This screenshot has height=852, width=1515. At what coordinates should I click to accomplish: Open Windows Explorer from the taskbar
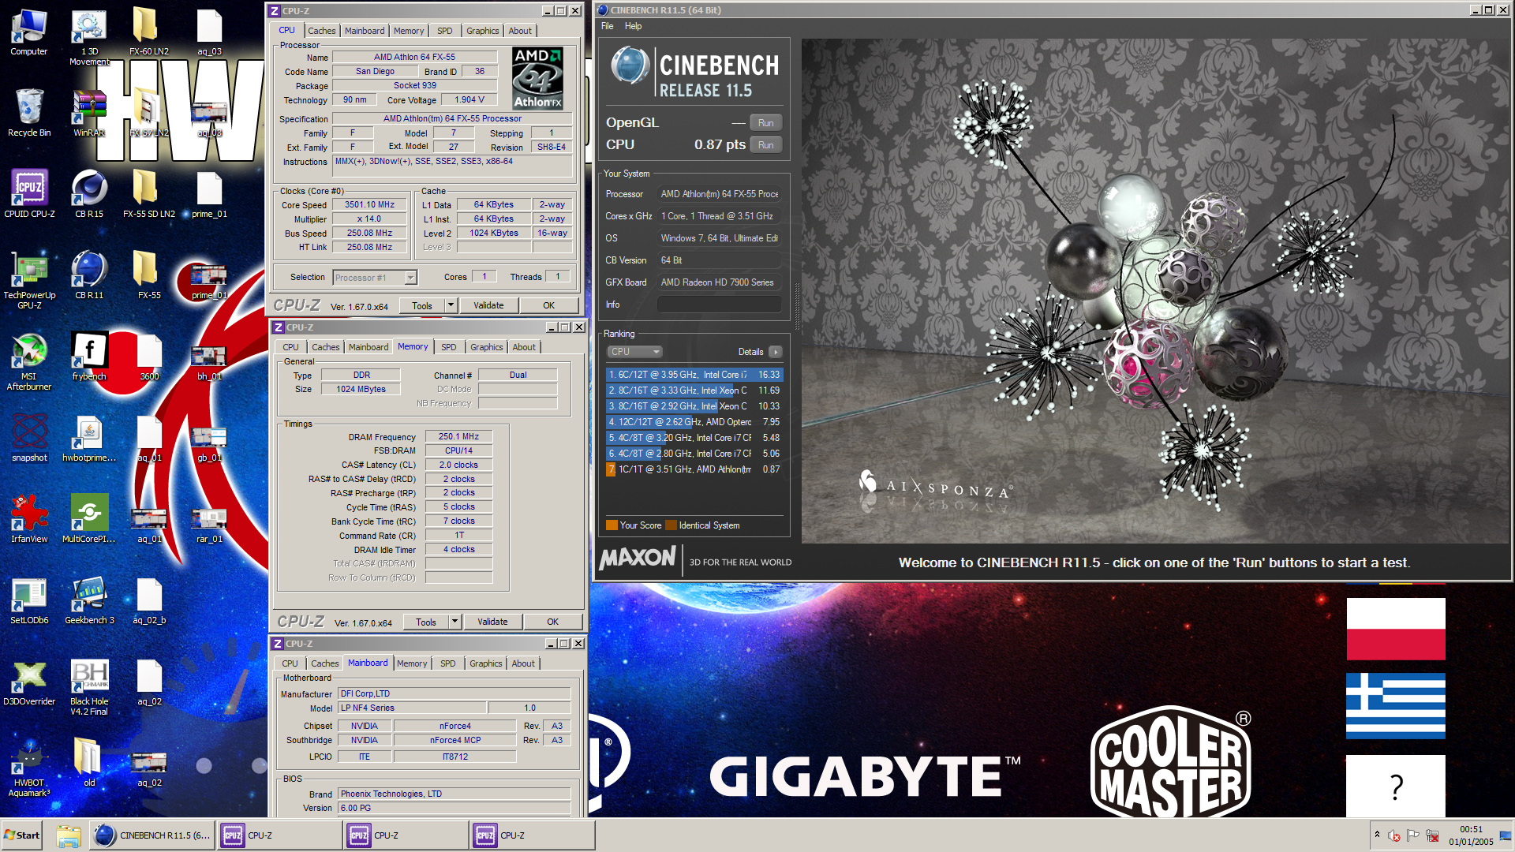pos(69,835)
